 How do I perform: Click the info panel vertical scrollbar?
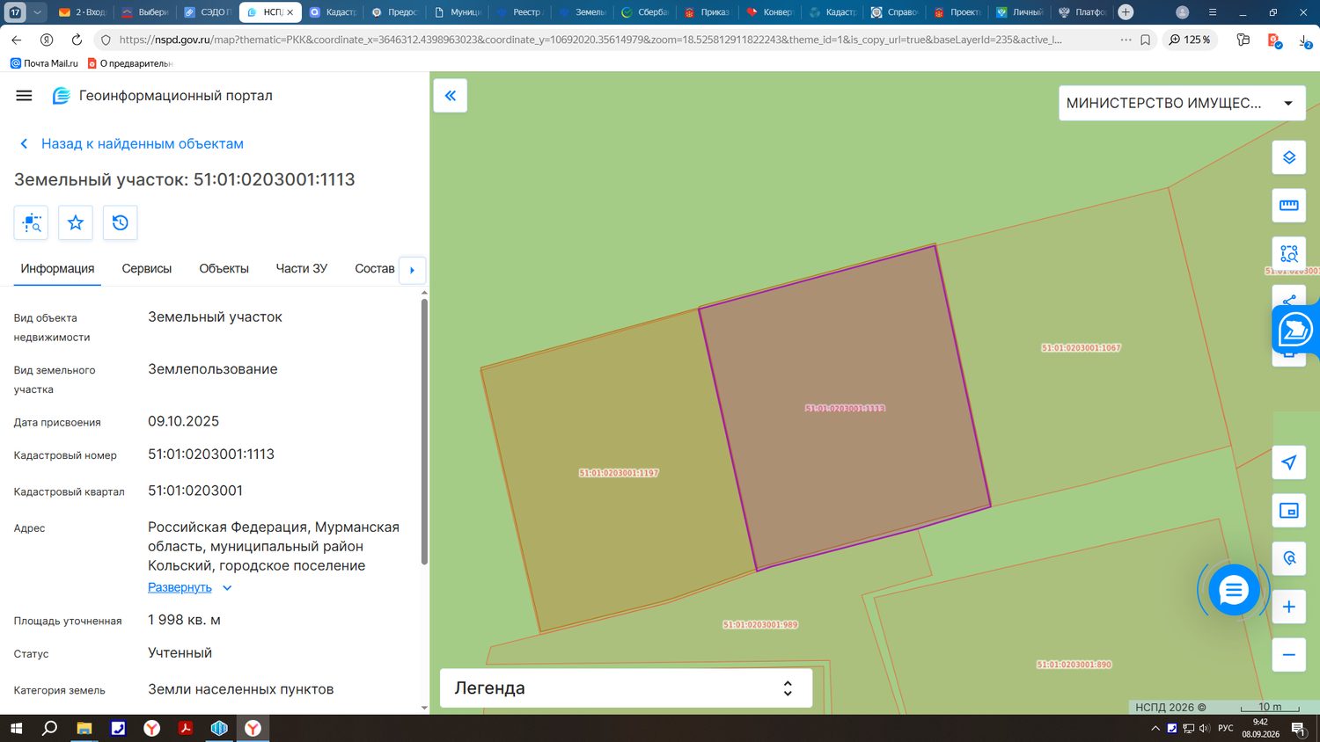pos(424,431)
